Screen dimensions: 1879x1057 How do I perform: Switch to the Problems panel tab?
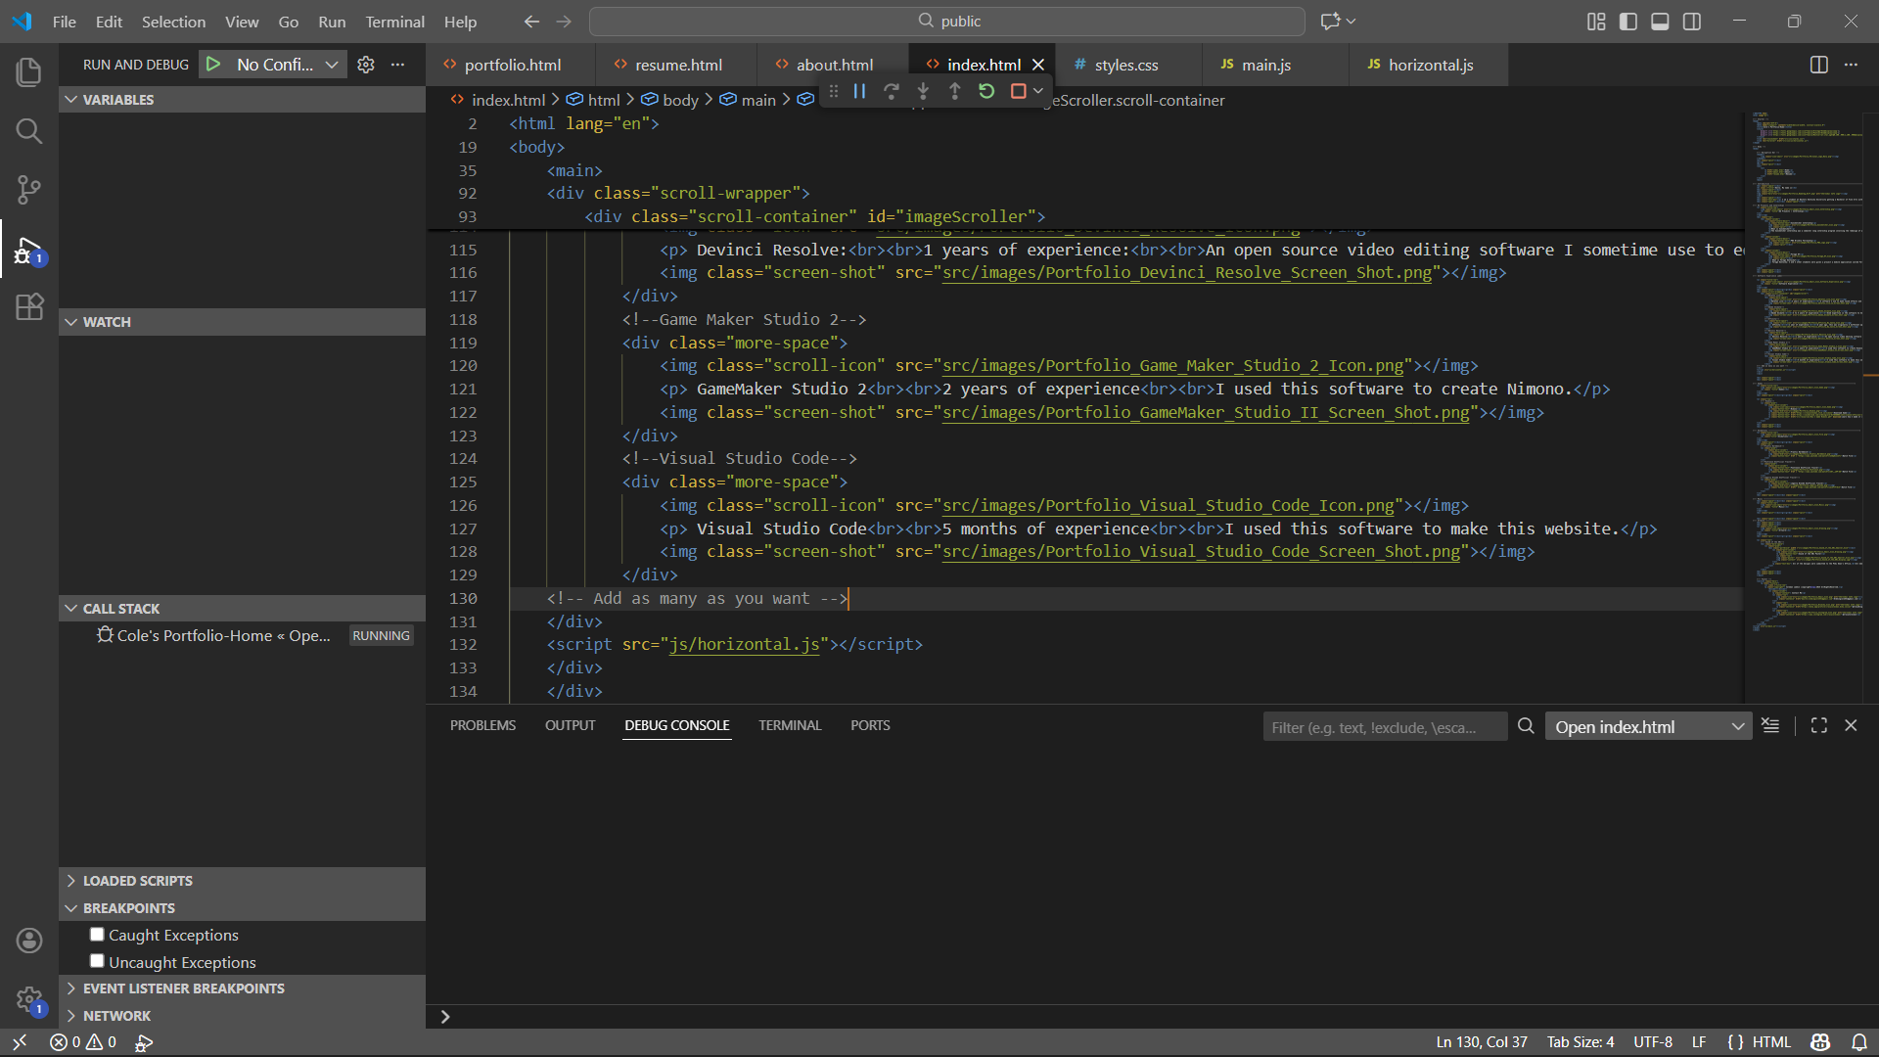[482, 725]
